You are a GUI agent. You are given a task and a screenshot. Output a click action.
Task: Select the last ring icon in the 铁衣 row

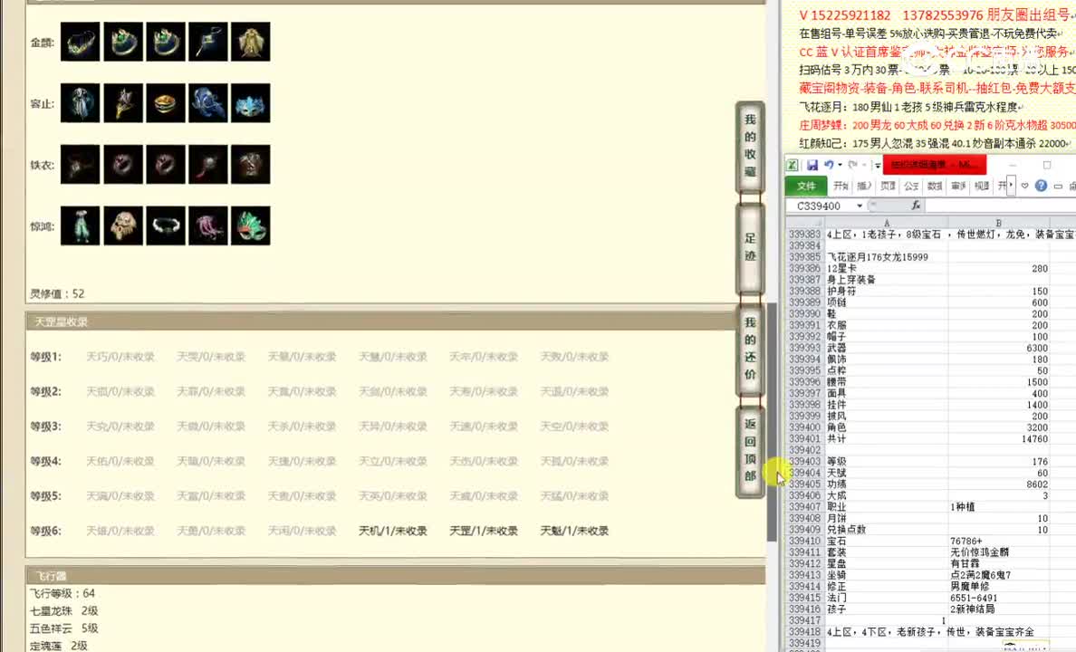pyautogui.click(x=251, y=164)
